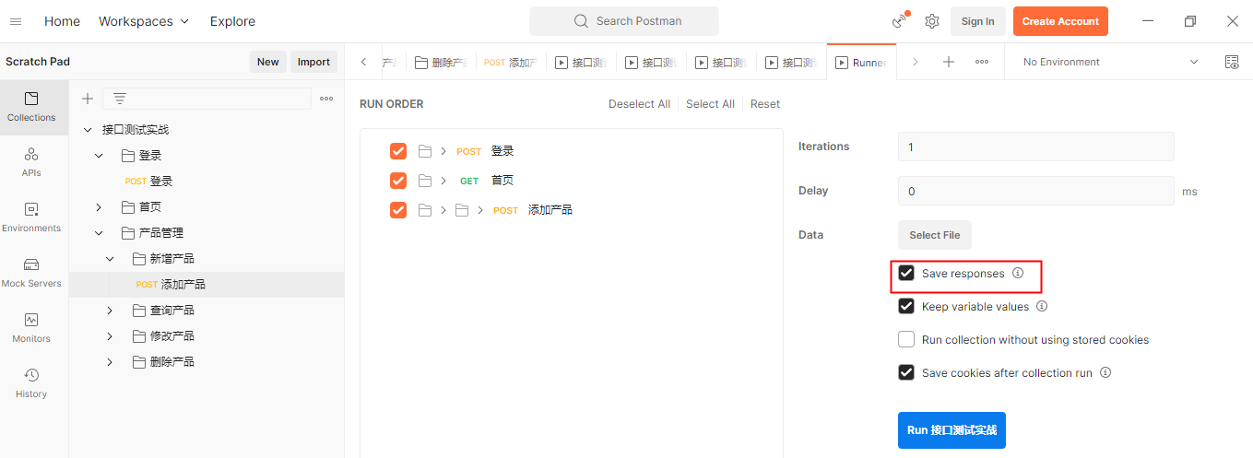
Task: Uncheck the 首页 request in run order
Action: (x=398, y=181)
